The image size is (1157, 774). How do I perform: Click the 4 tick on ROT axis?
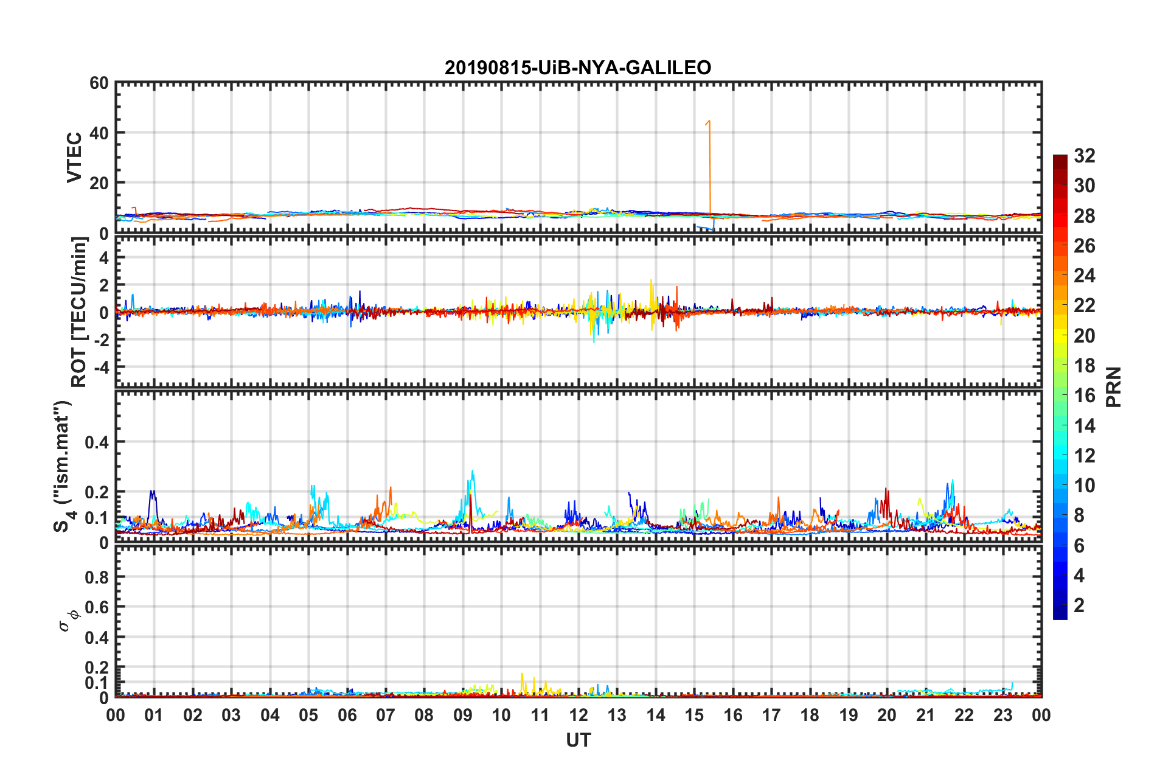[104, 257]
